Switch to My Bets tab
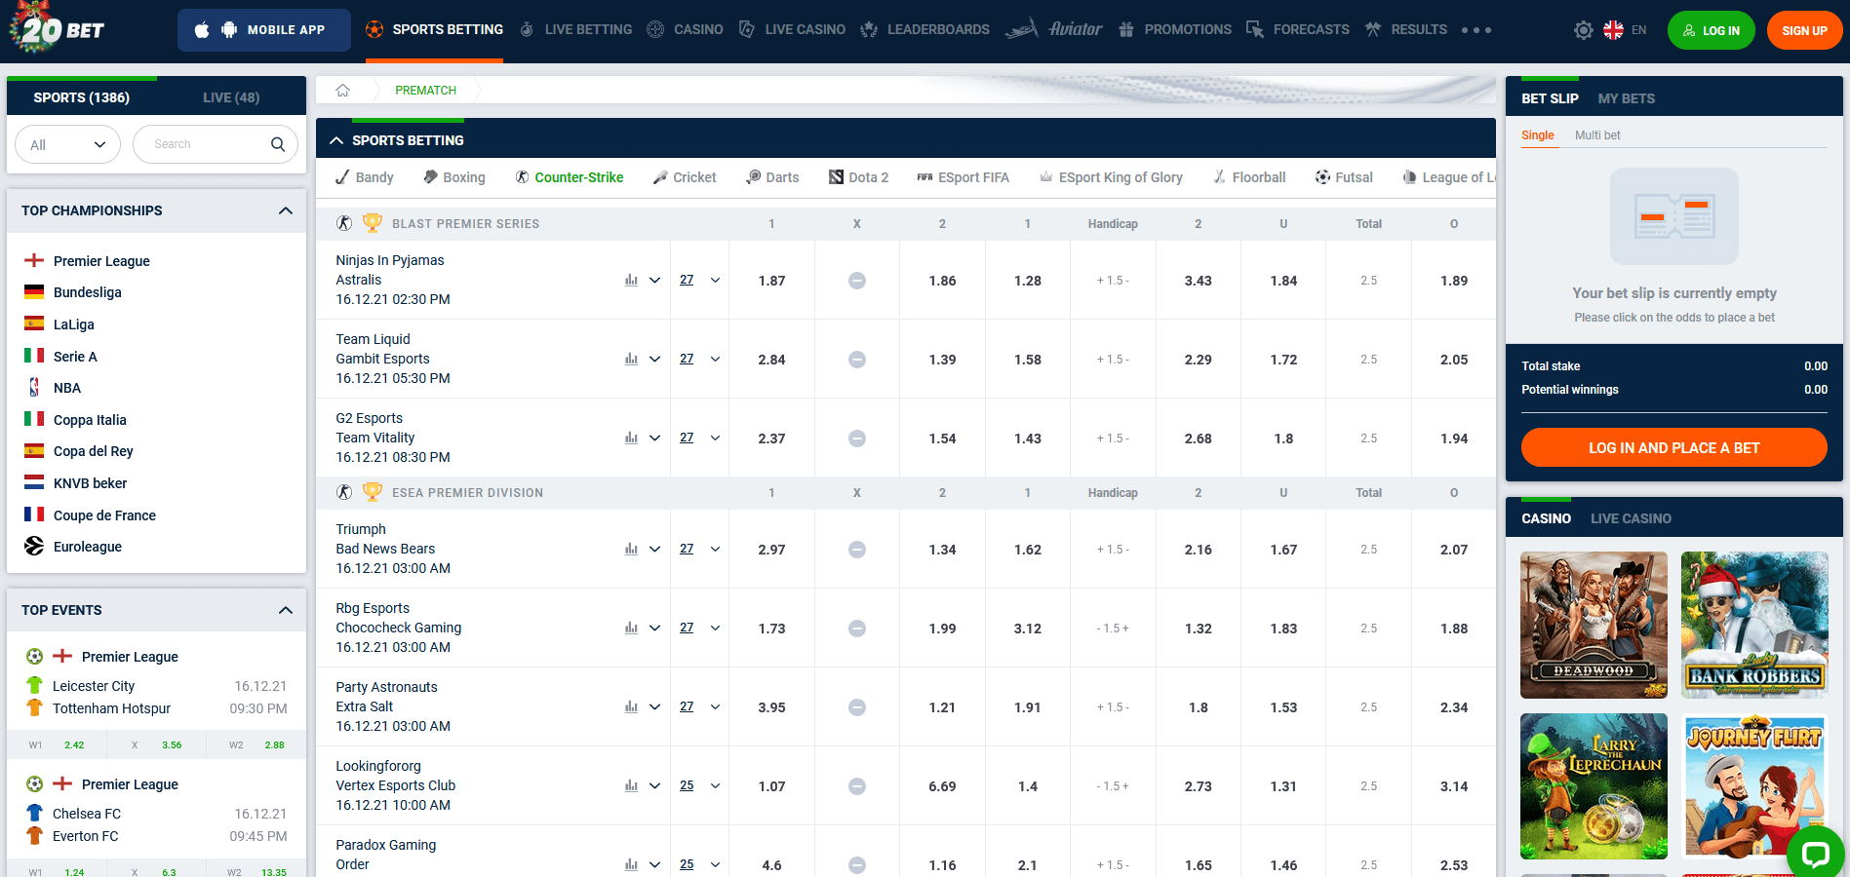The width and height of the screenshot is (1850, 877). (x=1626, y=98)
